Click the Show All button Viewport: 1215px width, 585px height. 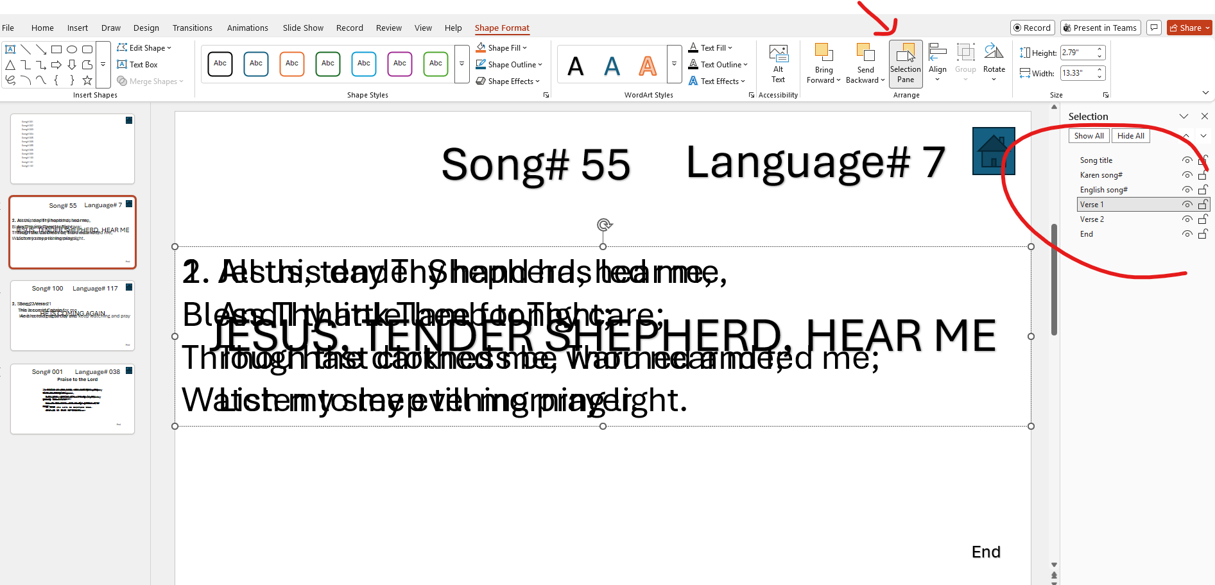(1089, 136)
